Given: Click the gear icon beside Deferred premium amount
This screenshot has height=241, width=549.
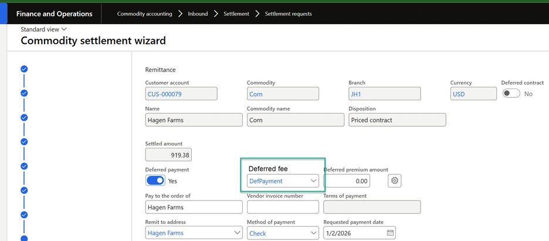Looking at the screenshot, I should pos(395,181).
